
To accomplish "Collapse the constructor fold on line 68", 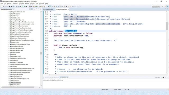I will coord(48,45).
